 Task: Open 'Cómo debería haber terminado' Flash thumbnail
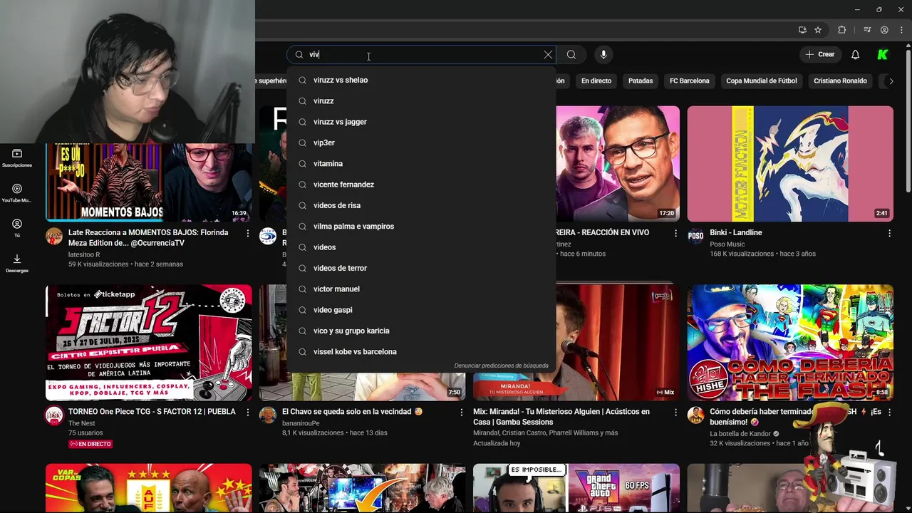click(790, 343)
